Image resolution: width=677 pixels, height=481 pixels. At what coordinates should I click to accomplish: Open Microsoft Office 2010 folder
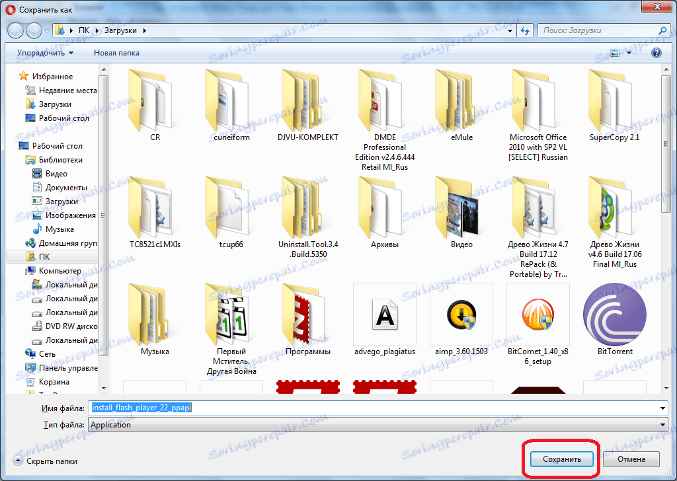(538, 115)
